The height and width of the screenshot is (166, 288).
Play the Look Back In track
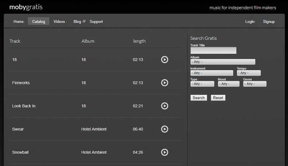pos(164,106)
